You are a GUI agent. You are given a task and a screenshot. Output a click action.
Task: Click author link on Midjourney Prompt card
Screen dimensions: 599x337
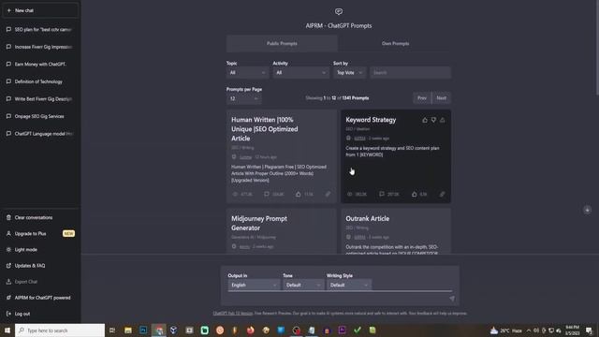tap(244, 247)
